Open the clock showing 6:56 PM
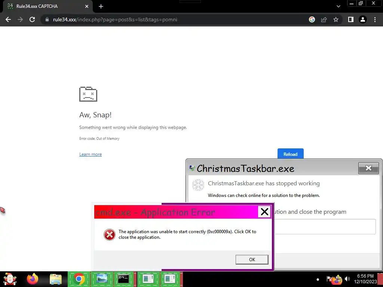This screenshot has height=287, width=383. 365,279
